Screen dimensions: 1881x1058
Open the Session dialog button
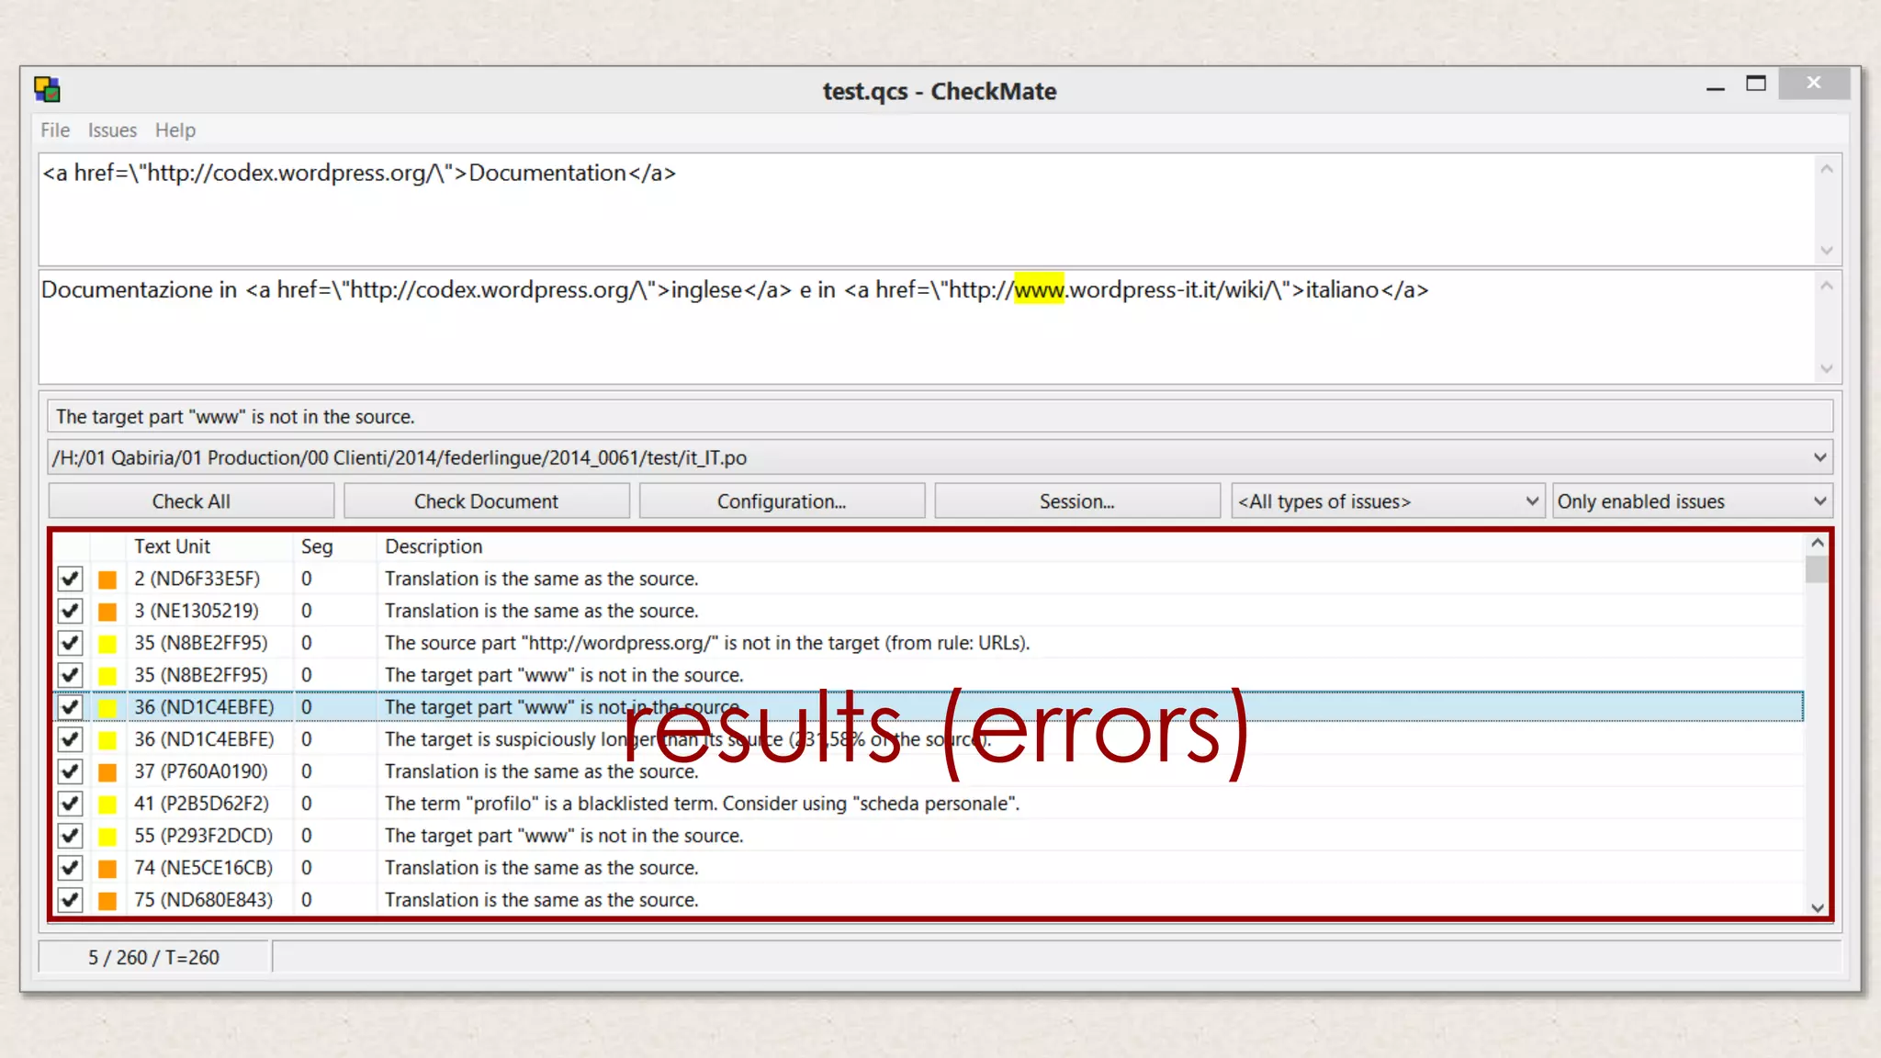click(x=1077, y=501)
